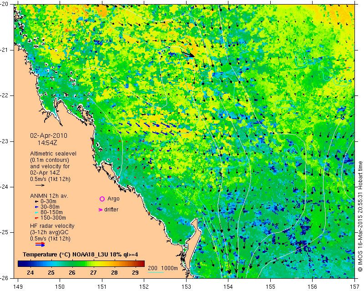Click the longitude axis label 154
The height and width of the screenshot is (291, 364).
[228, 287]
